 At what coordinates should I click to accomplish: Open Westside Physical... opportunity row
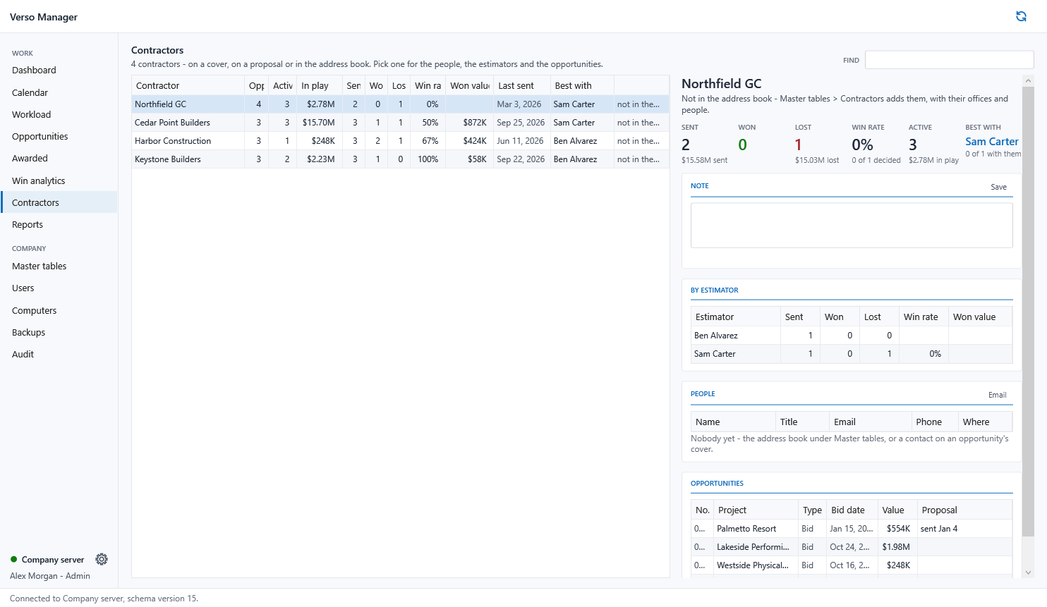click(852, 565)
